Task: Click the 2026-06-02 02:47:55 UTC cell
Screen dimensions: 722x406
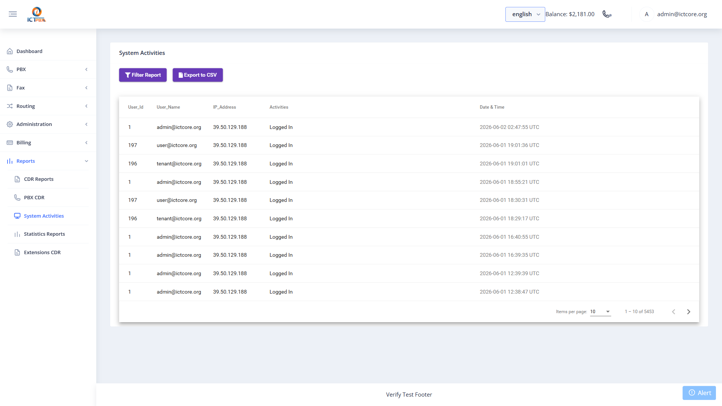Action: [509, 127]
